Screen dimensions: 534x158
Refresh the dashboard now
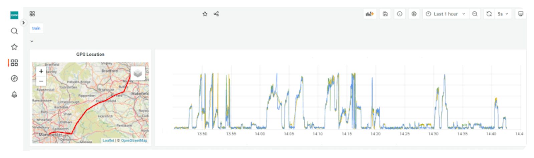(489, 14)
